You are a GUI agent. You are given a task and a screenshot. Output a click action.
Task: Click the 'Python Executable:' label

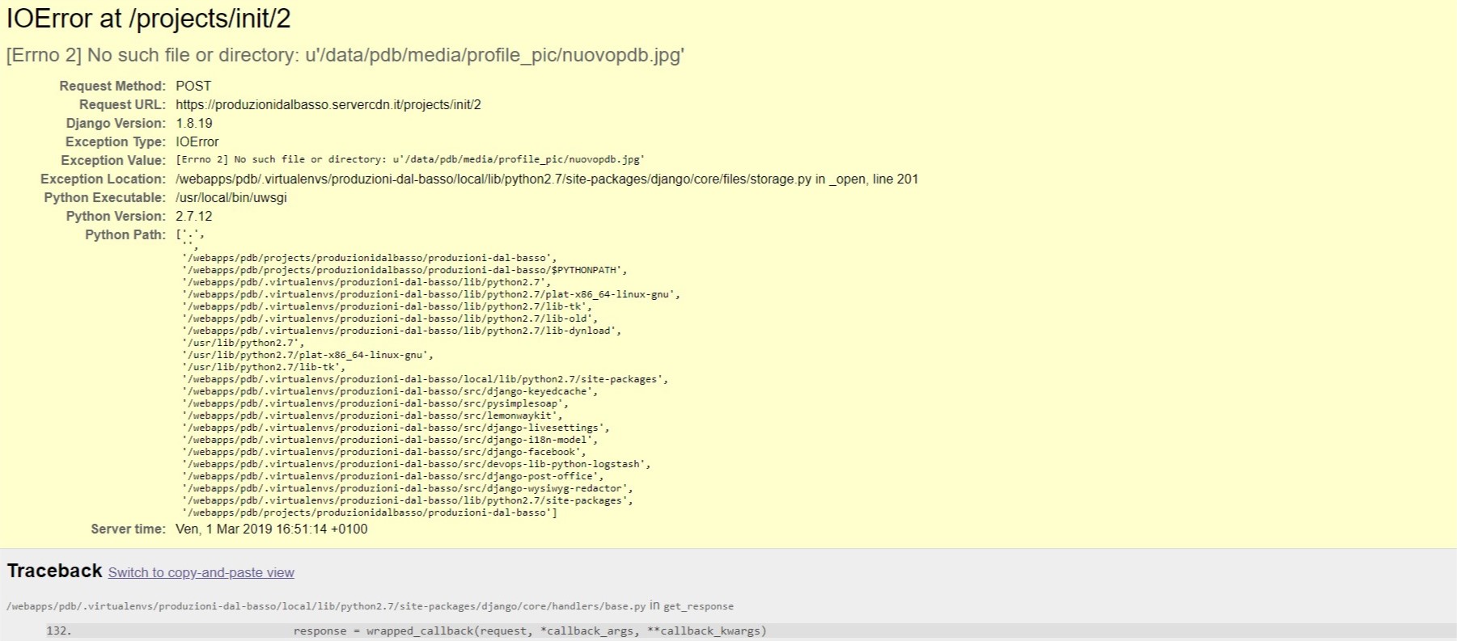click(x=104, y=197)
